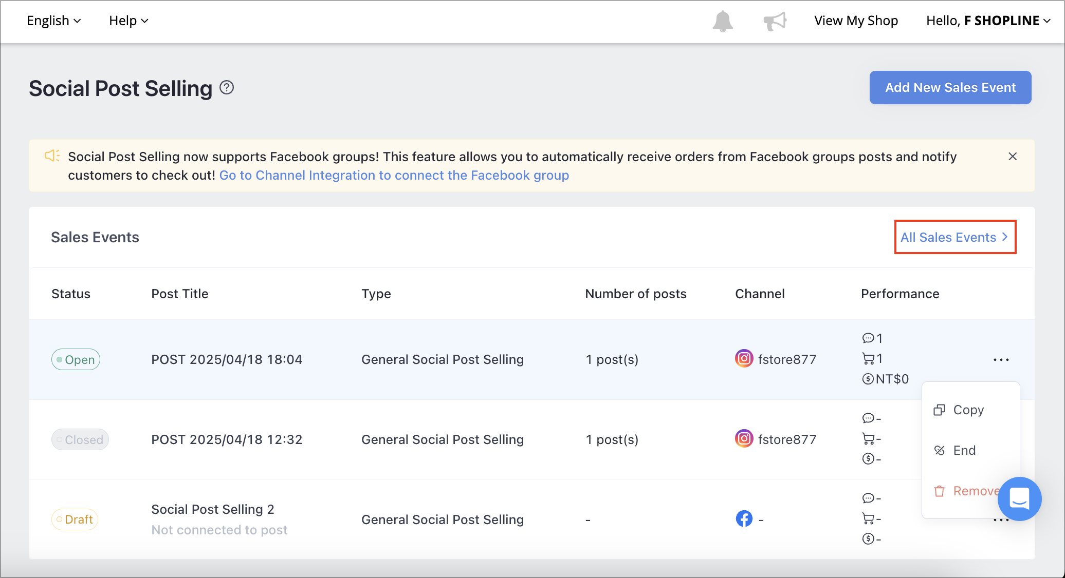Click Add New Sales Event button
1065x578 pixels.
click(950, 88)
